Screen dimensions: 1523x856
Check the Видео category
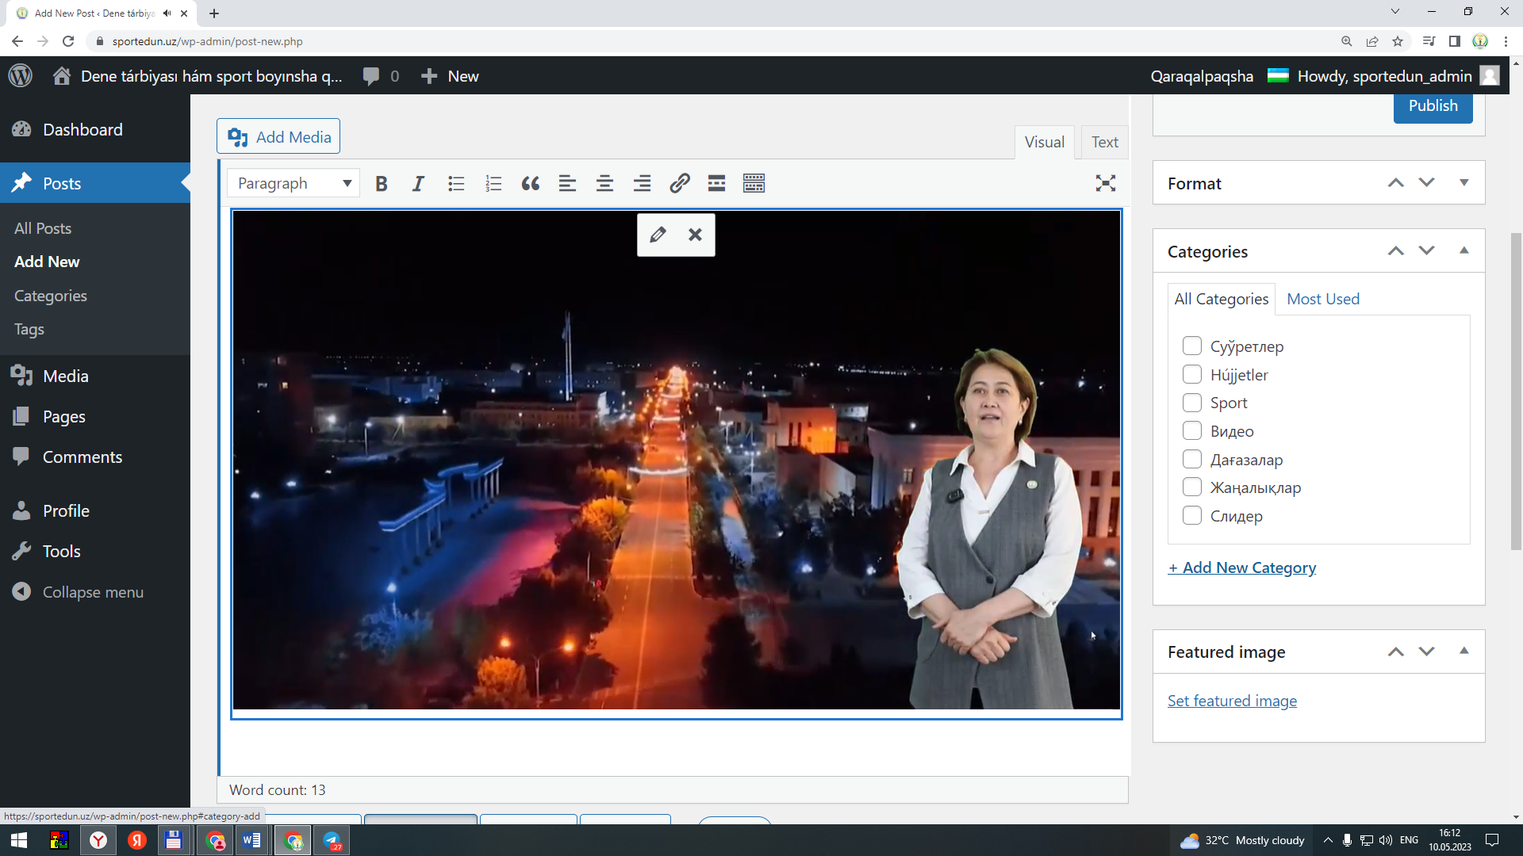[x=1191, y=431]
